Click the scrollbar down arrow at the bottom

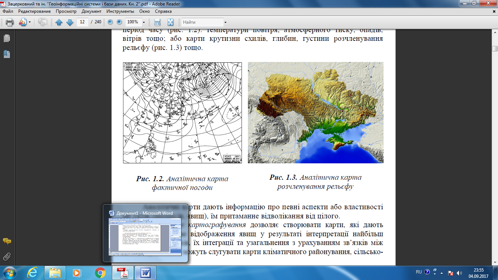click(495, 262)
